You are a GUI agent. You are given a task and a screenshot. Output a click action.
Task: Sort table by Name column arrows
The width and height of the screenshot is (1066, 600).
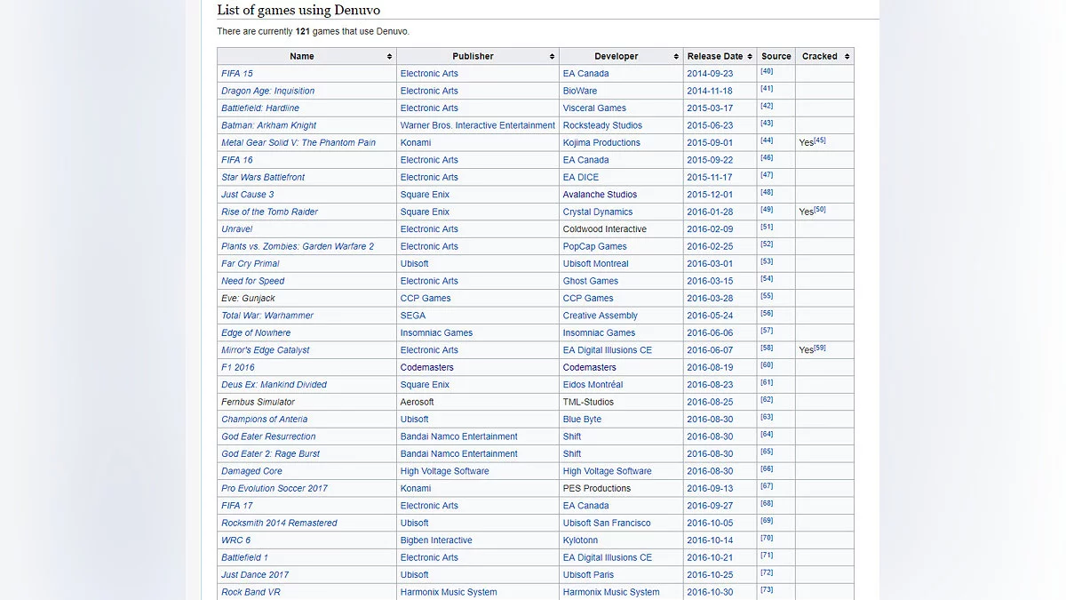click(x=389, y=56)
